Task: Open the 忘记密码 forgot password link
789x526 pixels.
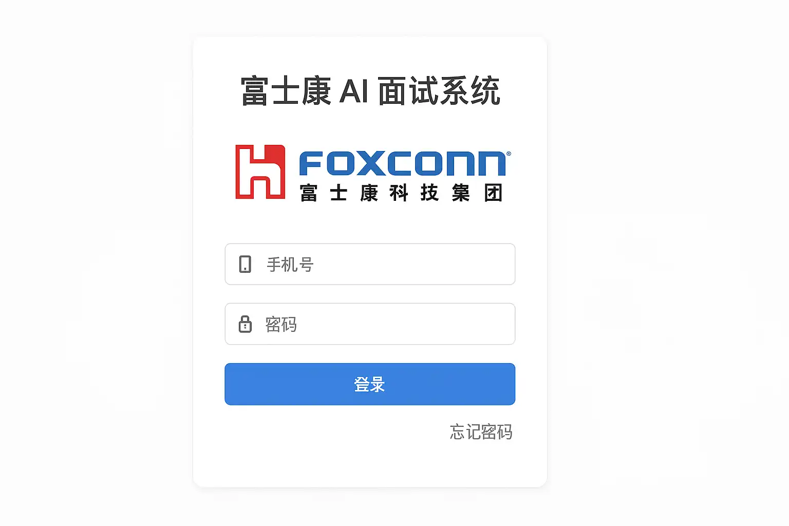Action: [481, 431]
